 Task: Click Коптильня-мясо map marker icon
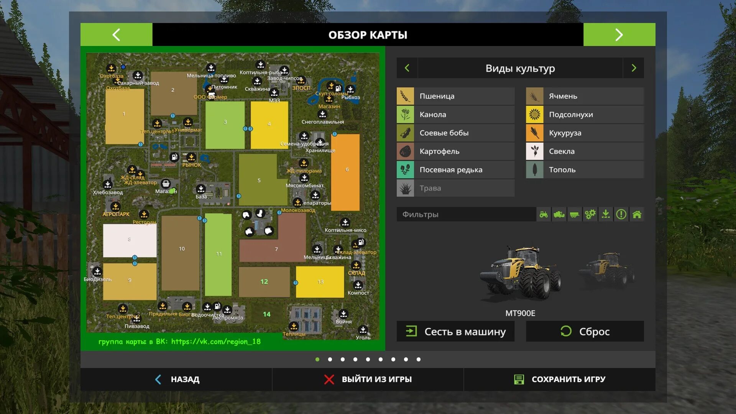click(345, 222)
